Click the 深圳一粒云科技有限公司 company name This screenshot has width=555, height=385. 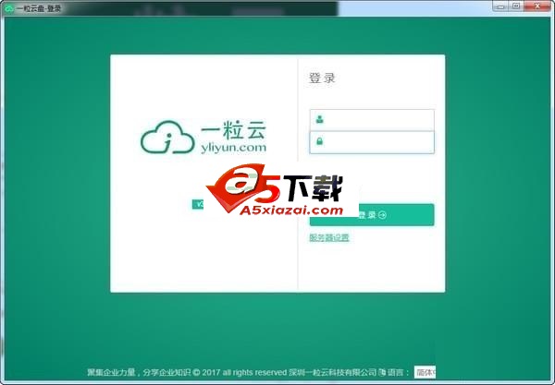coord(332,372)
